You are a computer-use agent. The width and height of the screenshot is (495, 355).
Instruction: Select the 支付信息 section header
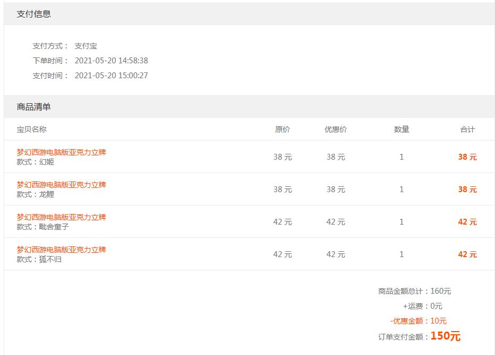coord(249,14)
